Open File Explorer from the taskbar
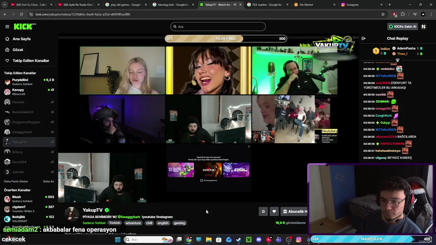This screenshot has height=245, width=436. pyautogui.click(x=208, y=240)
